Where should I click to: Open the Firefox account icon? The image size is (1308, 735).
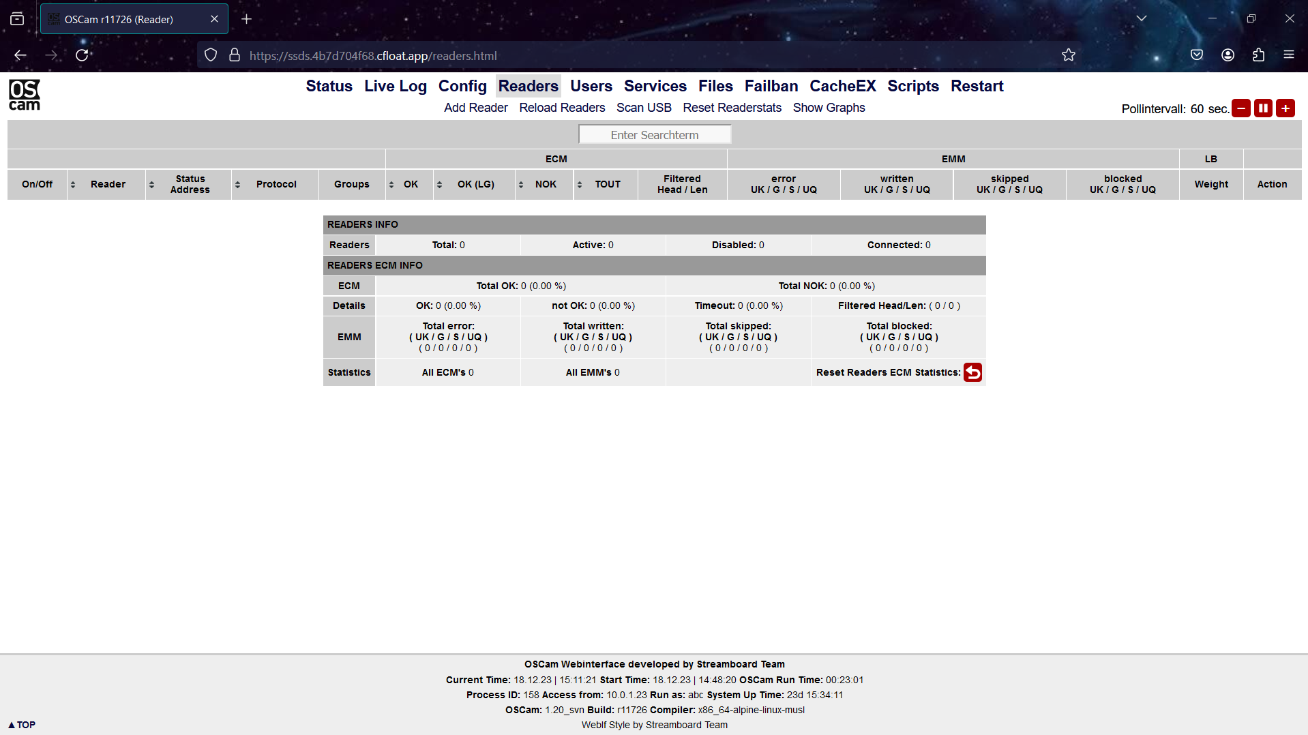(x=1228, y=55)
